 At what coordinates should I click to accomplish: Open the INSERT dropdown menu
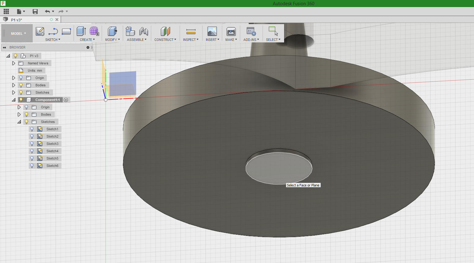tap(212, 40)
